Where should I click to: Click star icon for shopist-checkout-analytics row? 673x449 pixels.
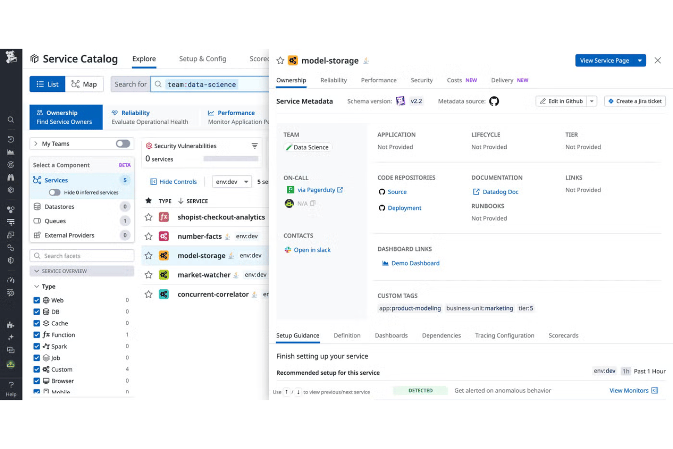click(149, 217)
